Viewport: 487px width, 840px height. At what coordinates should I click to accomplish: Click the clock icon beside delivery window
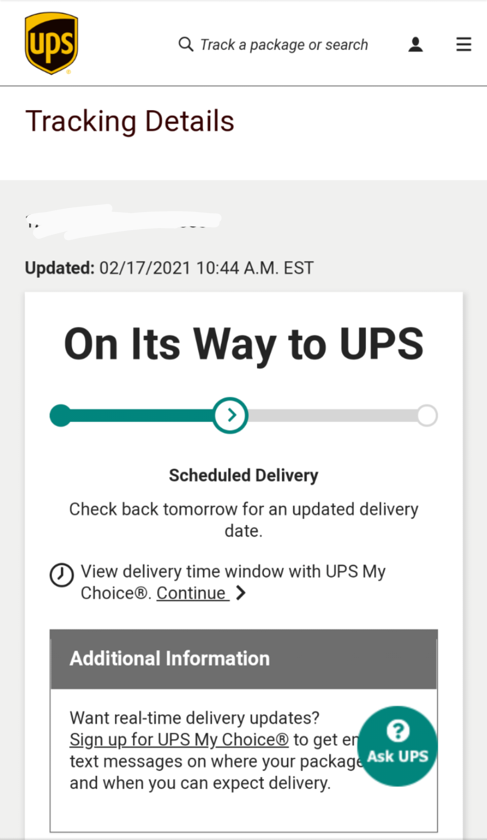click(62, 575)
